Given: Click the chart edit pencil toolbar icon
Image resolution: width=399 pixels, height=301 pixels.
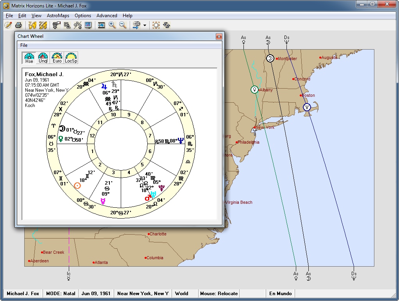Looking at the screenshot, I should [x=8, y=25].
